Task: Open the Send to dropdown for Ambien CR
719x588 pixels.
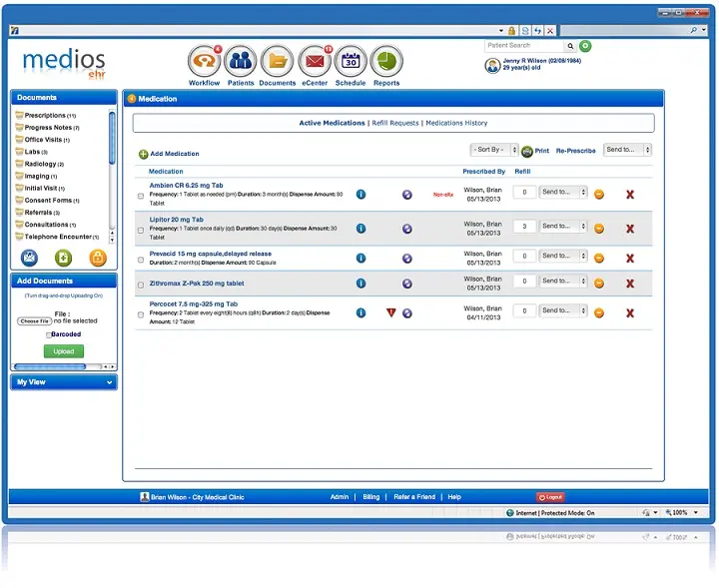Action: (x=563, y=192)
